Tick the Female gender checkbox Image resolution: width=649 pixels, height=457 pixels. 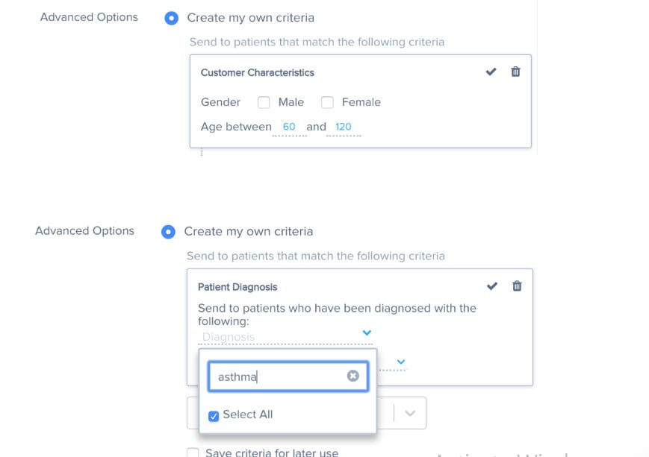[327, 102]
